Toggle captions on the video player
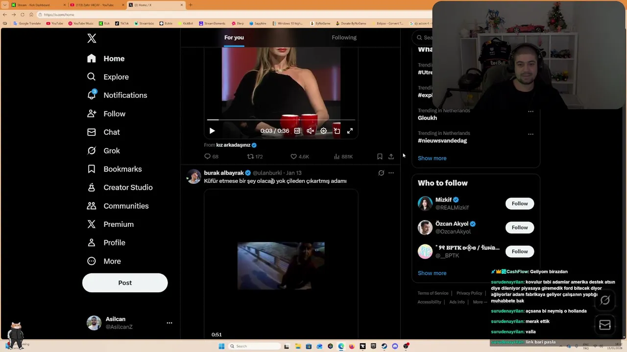 [x=297, y=131]
